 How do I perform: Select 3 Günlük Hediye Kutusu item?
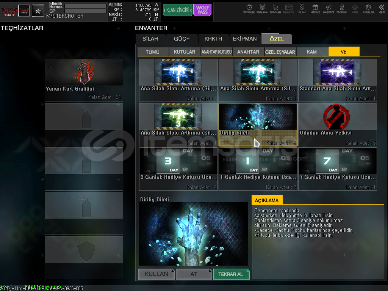(x=178, y=169)
